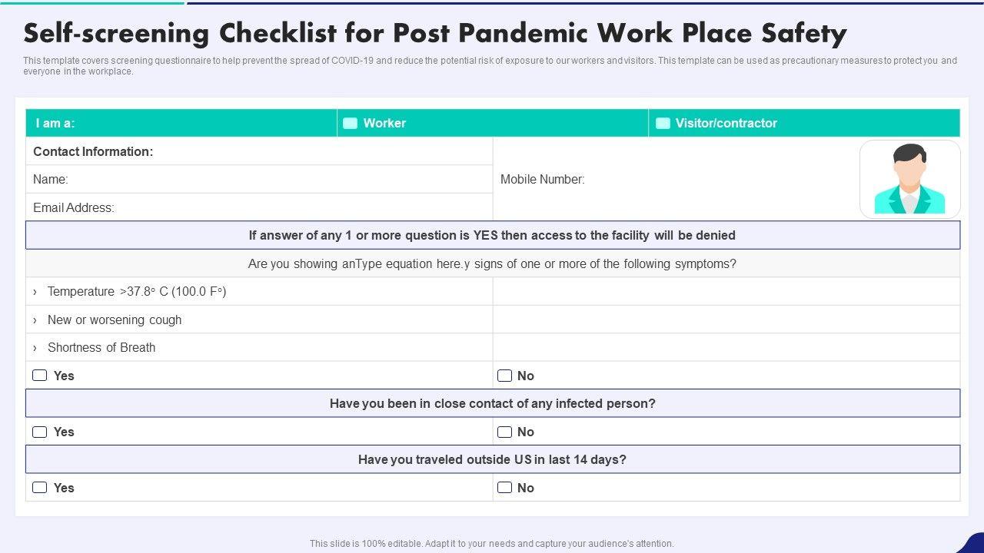
Task: Click the 'I am a:' header cell
Action: [181, 123]
